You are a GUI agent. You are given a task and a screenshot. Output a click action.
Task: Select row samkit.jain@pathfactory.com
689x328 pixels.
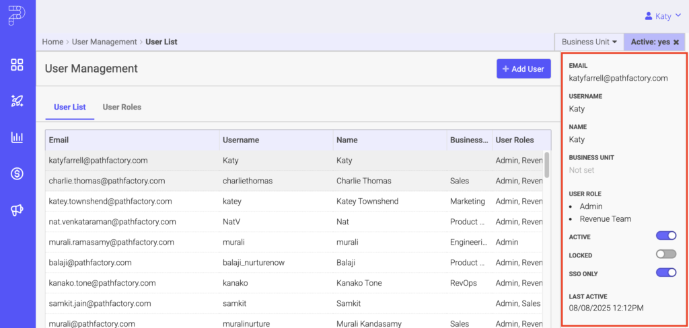click(295, 303)
